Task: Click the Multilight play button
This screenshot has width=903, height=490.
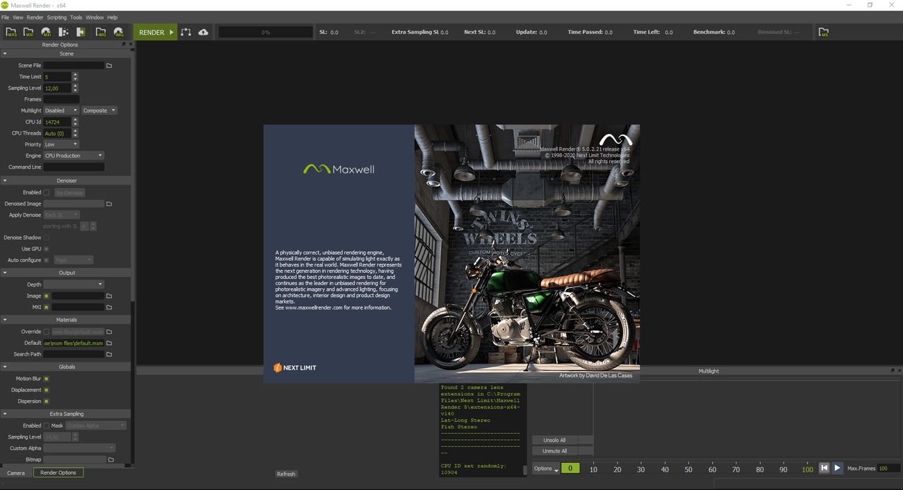Action: [x=838, y=468]
